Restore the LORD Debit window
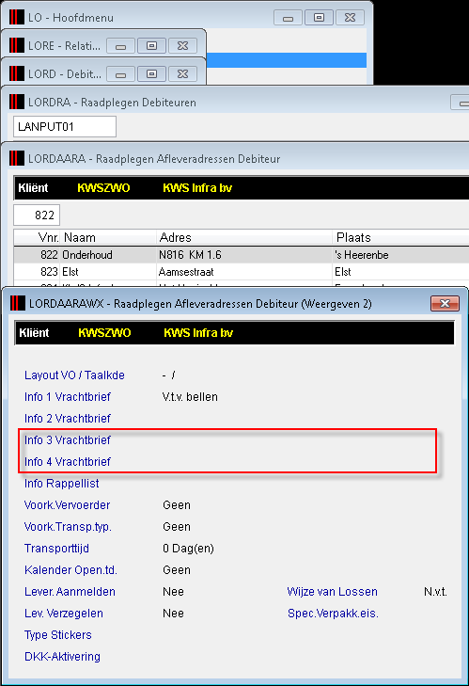The height and width of the screenshot is (686, 469). 151,74
